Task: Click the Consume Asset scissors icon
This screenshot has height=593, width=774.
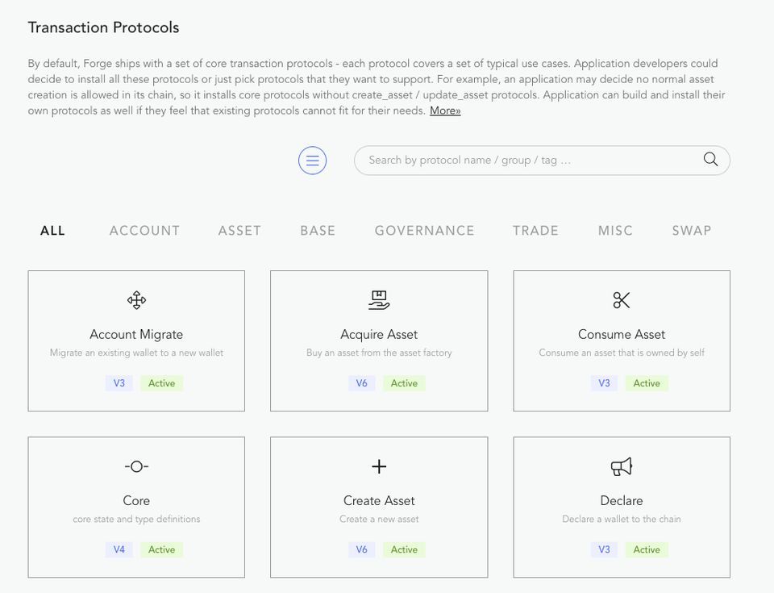Action: pyautogui.click(x=621, y=300)
